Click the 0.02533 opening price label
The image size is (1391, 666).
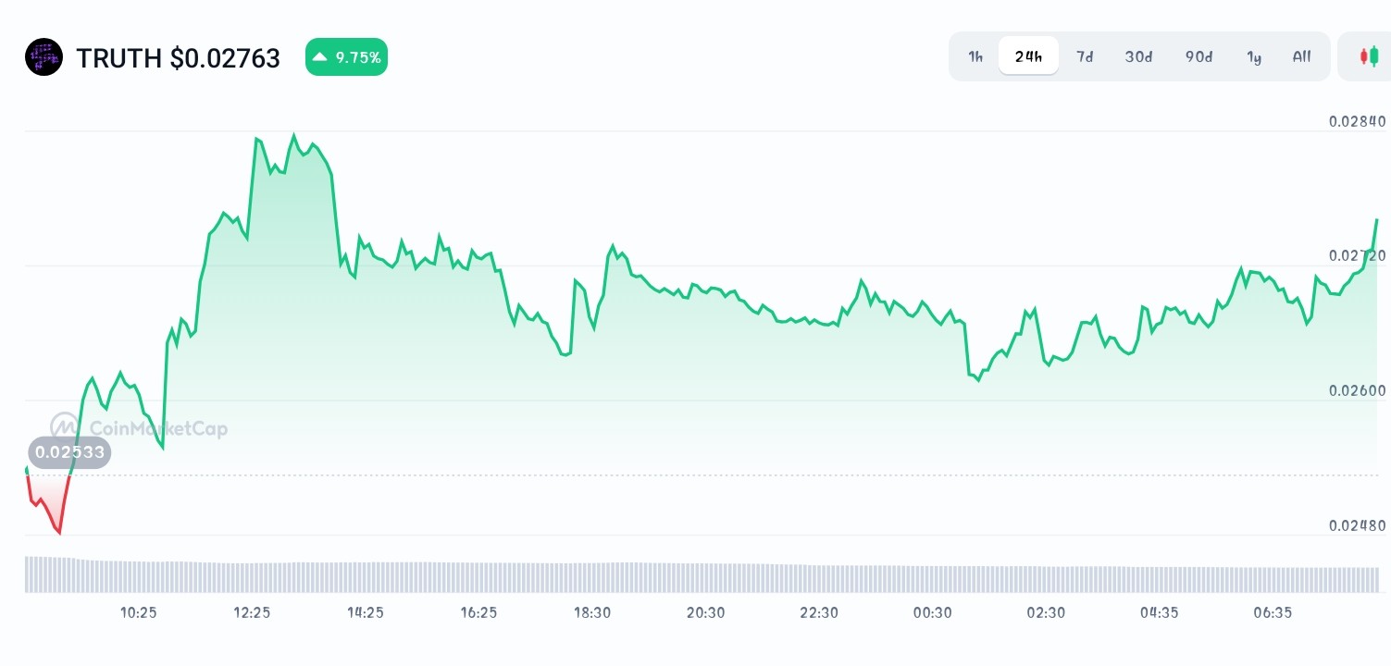(x=70, y=452)
